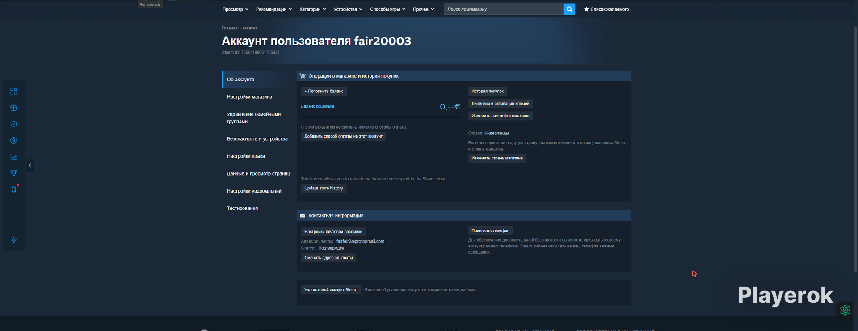Click the Аккаунт breadcrumb link
The image size is (858, 331).
[x=249, y=28]
